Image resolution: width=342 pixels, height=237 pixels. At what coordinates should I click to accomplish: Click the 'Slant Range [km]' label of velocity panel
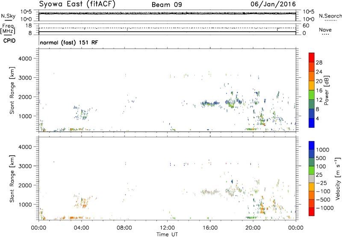click(12, 179)
